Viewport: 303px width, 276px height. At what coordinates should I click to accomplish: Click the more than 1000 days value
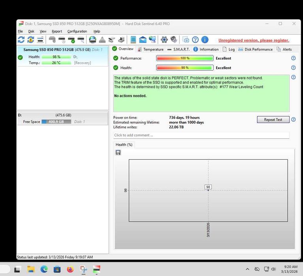[x=186, y=122]
